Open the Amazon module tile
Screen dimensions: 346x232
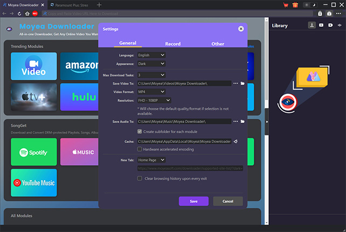[79, 66]
